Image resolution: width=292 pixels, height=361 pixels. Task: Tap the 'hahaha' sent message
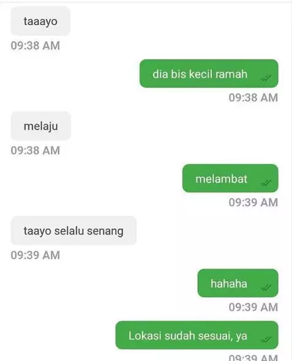238,283
